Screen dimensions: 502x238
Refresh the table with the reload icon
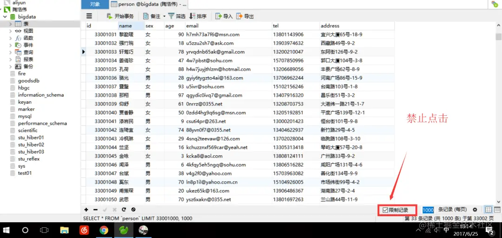(x=124, y=210)
